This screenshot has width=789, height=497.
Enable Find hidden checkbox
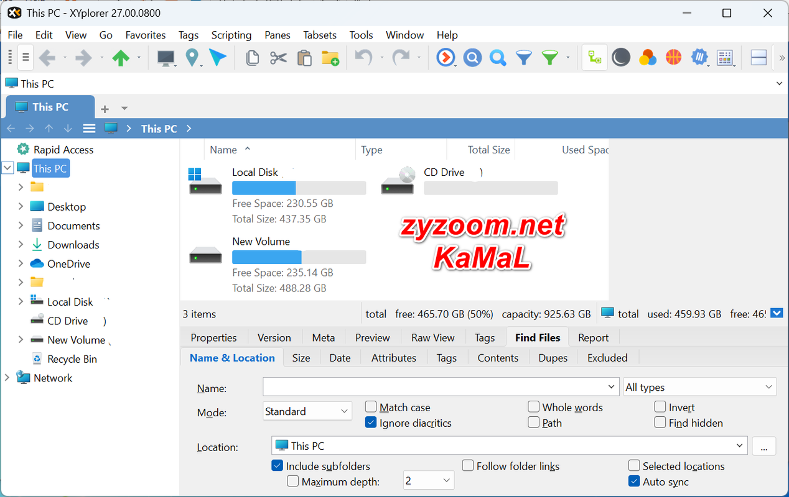coord(660,422)
